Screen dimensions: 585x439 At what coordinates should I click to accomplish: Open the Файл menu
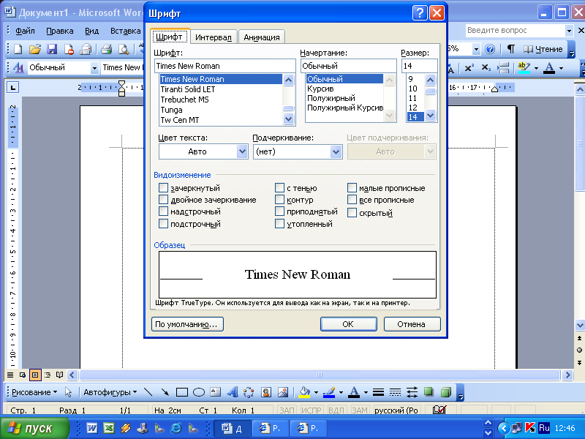tap(25, 31)
